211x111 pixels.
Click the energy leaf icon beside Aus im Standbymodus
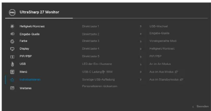click(x=181, y=79)
